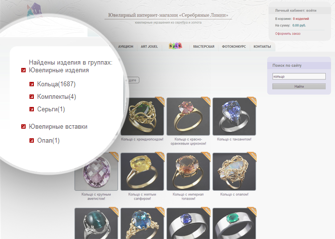
Task: Open wide silver ring with emerald
Action: [234, 224]
